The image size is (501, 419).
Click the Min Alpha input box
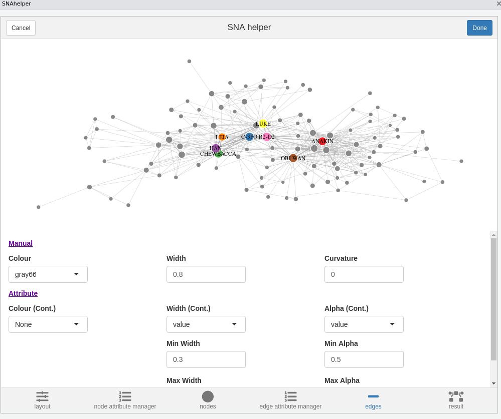364,359
